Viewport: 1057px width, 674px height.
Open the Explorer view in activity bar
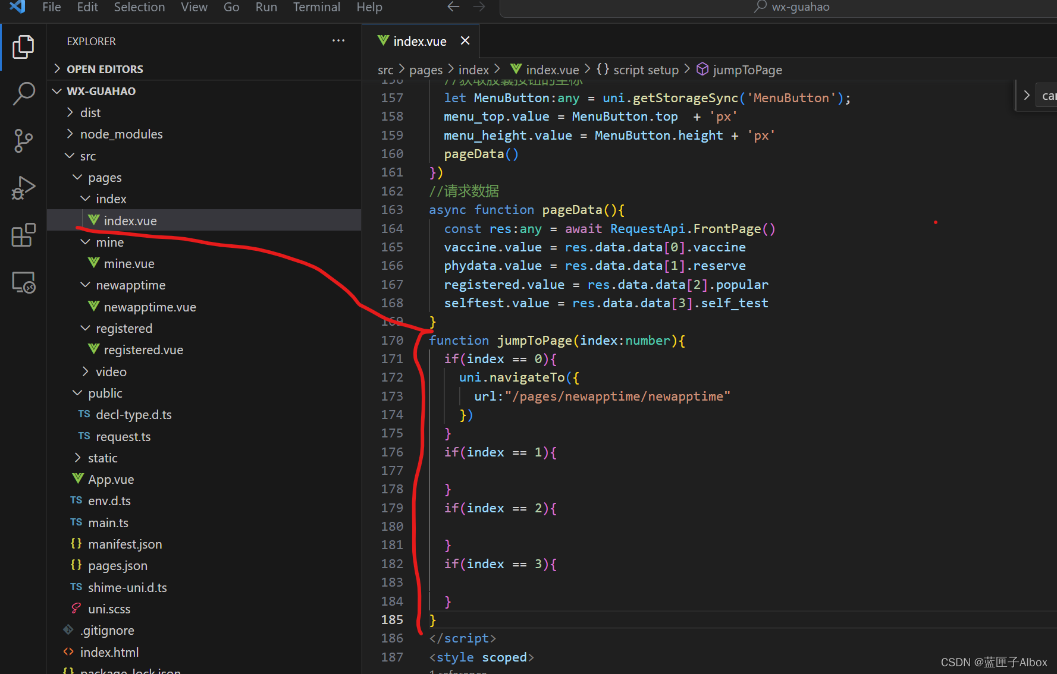pyautogui.click(x=23, y=47)
